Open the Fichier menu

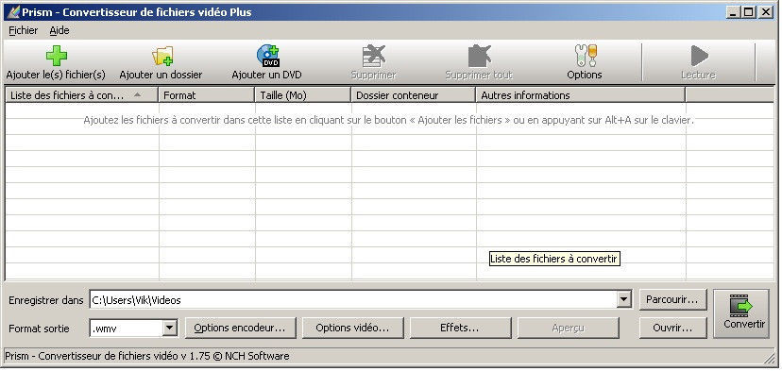(23, 30)
